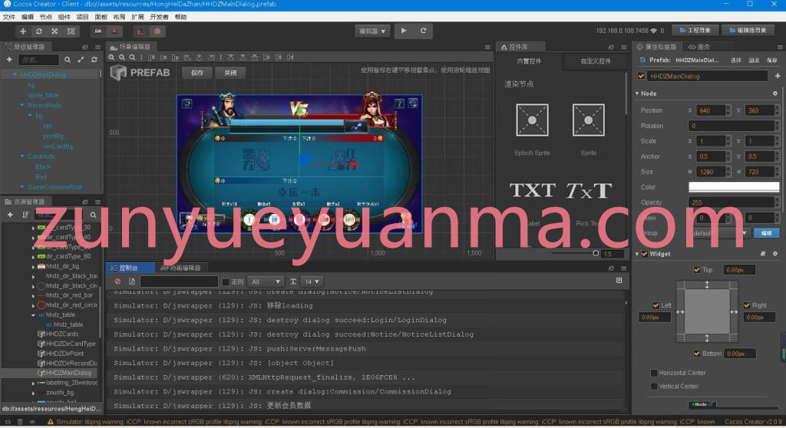Open the simulator (模拟器) dropdown
Viewport: 786px width, 428px height.
click(372, 31)
